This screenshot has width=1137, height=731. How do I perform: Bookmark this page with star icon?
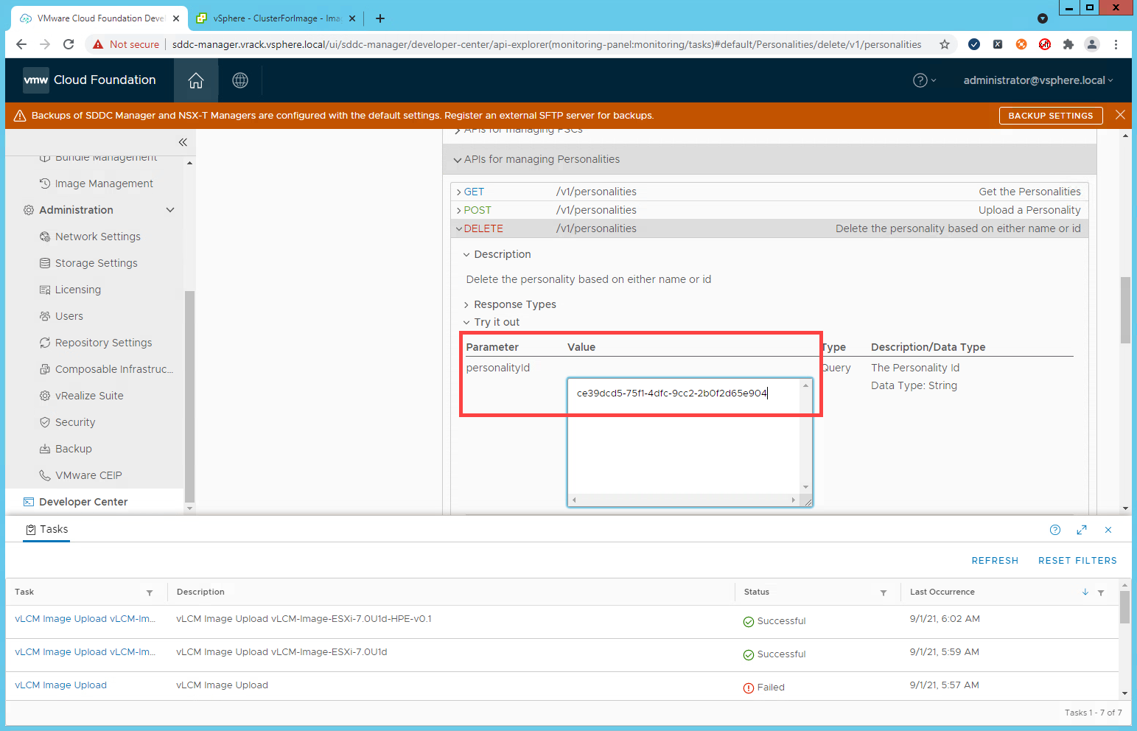[945, 44]
